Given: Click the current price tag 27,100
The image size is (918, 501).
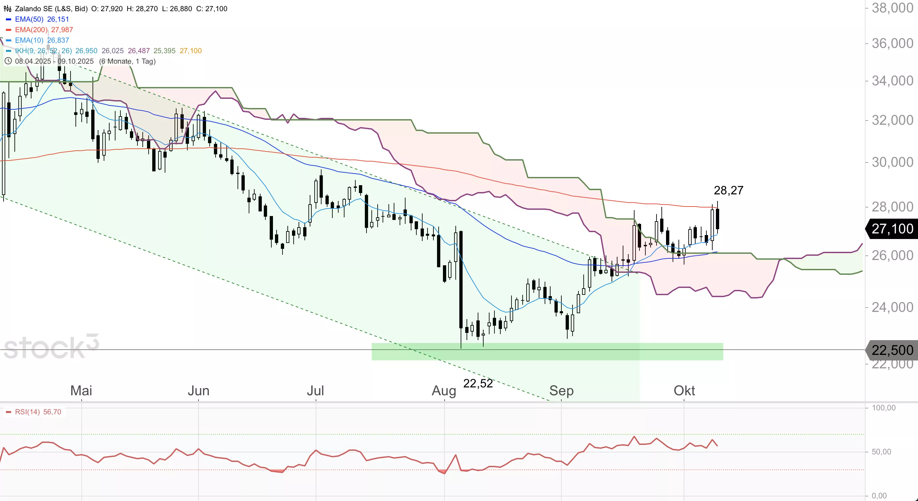Looking at the screenshot, I should tap(892, 229).
